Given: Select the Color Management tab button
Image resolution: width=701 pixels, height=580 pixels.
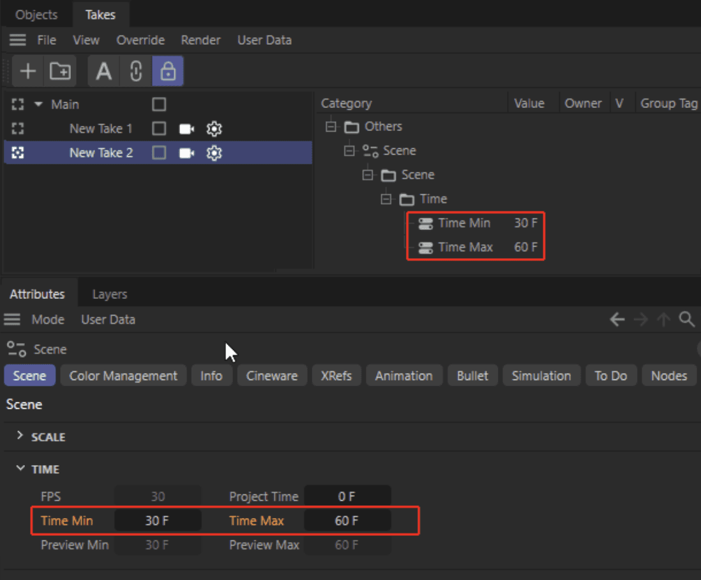Looking at the screenshot, I should coord(123,376).
